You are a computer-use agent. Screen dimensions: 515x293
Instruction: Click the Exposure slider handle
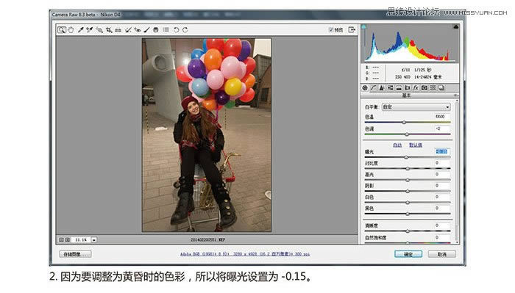click(x=406, y=157)
